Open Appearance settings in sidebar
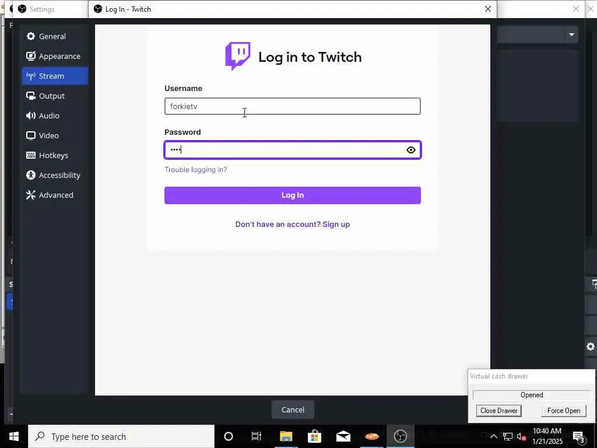 (55, 56)
